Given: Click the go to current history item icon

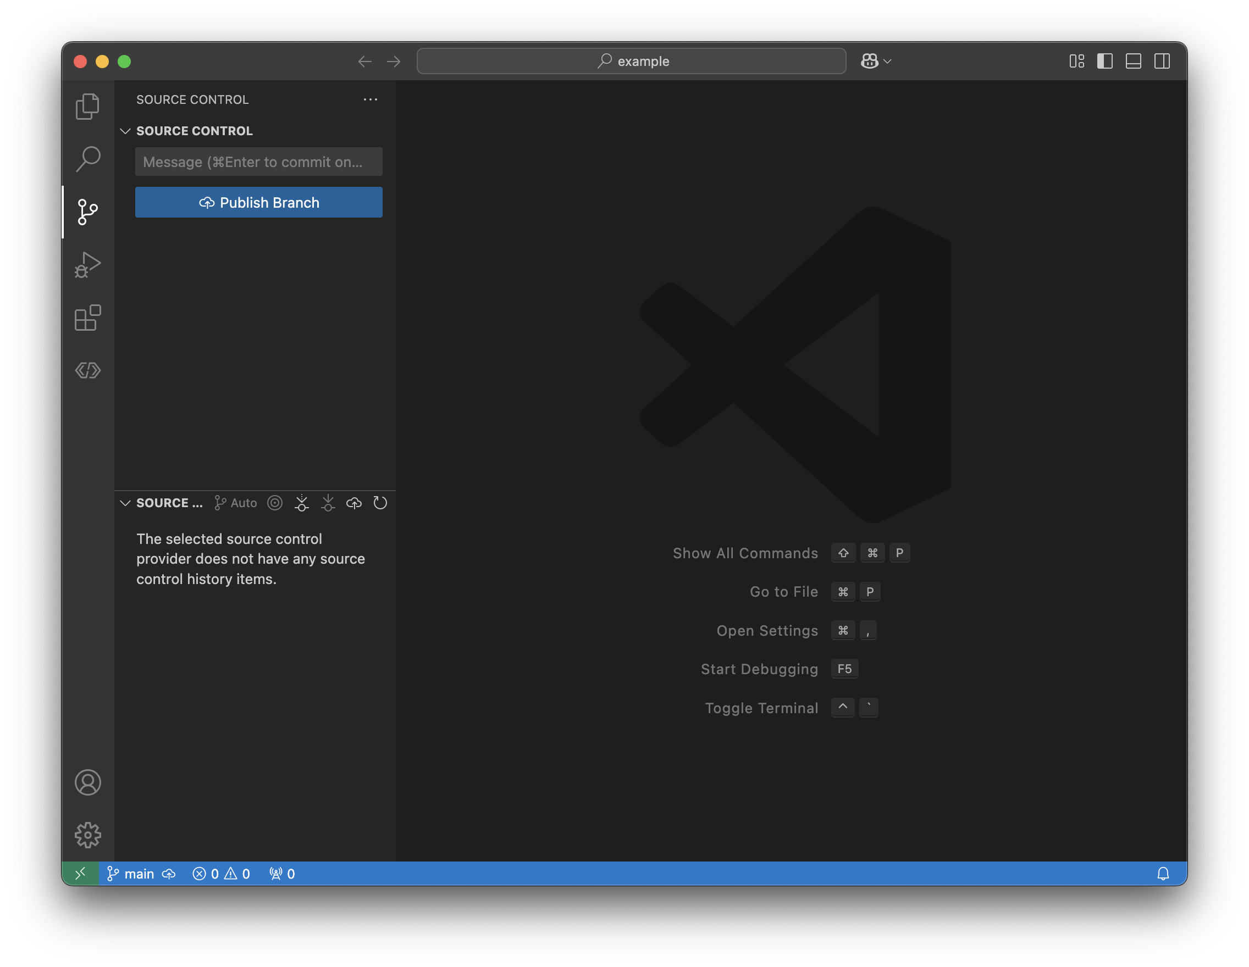Looking at the screenshot, I should click(x=275, y=503).
